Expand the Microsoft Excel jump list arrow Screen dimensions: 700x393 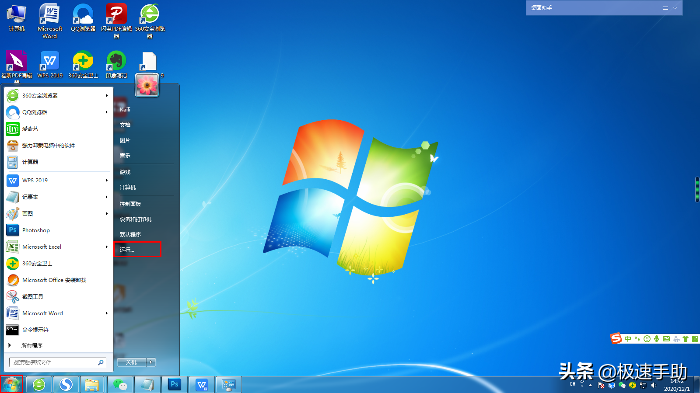pos(106,247)
